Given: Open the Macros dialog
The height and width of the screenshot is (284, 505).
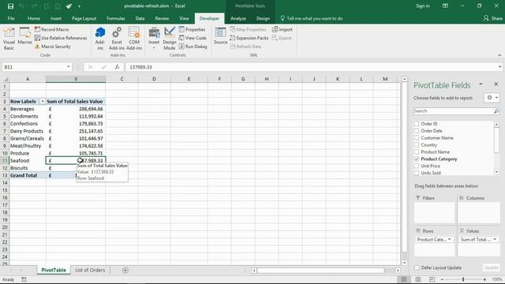Looking at the screenshot, I should (x=24, y=36).
